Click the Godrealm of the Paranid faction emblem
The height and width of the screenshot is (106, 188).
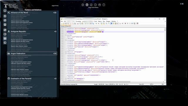tap(9, 79)
